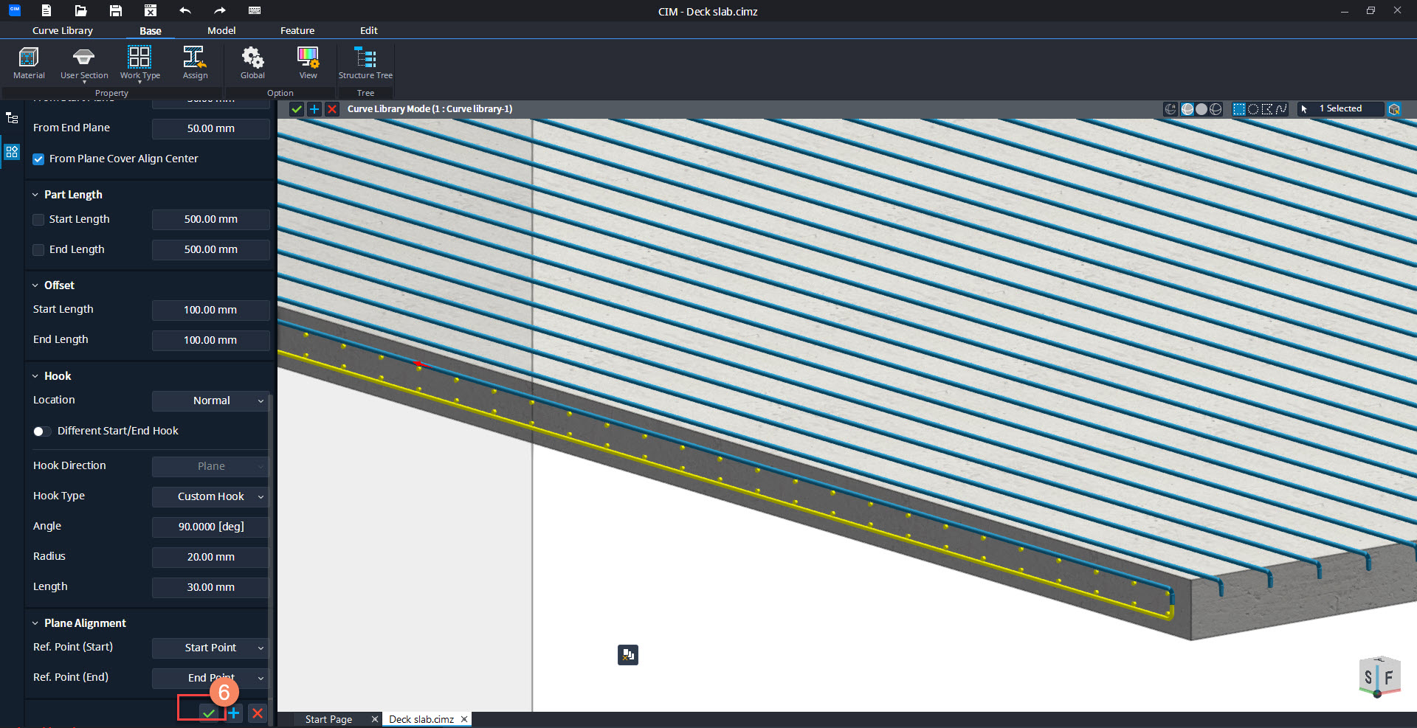Open the tree panel icon in the left sidebar

12,118
